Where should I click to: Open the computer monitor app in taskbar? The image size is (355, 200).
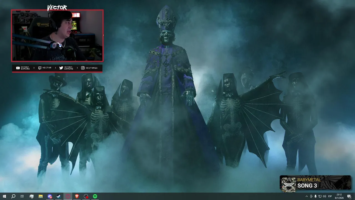(32, 196)
